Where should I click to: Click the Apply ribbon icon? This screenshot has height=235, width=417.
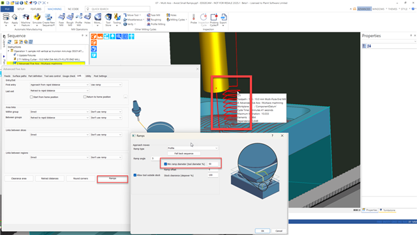(14, 20)
